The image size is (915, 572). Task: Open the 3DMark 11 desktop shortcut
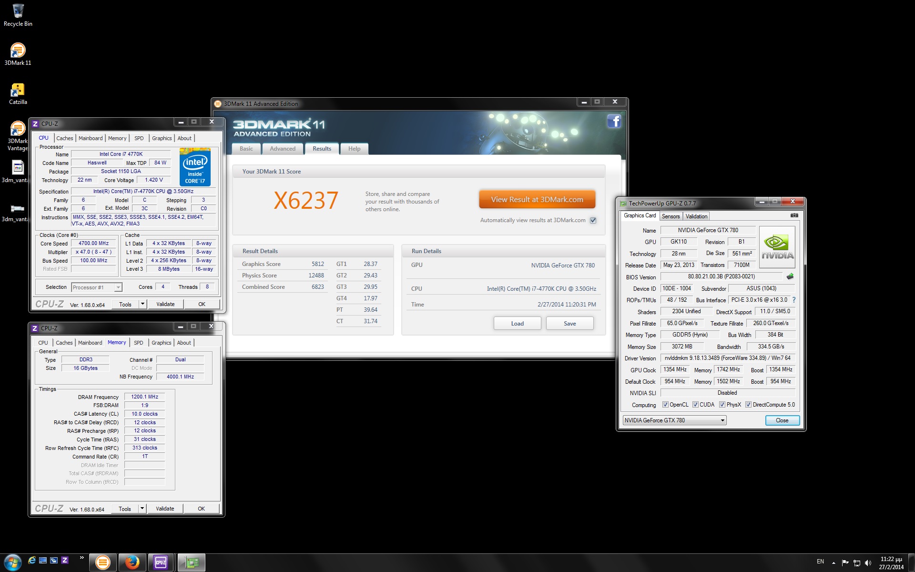pyautogui.click(x=18, y=54)
